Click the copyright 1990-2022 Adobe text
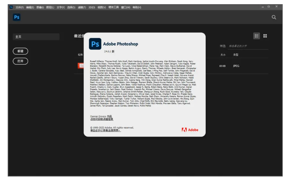Screen dimensions: 296x180 coord(112,128)
